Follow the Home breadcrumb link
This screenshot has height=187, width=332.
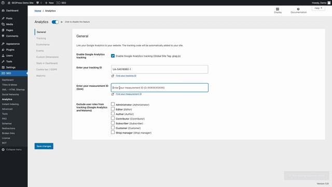[x=38, y=11]
